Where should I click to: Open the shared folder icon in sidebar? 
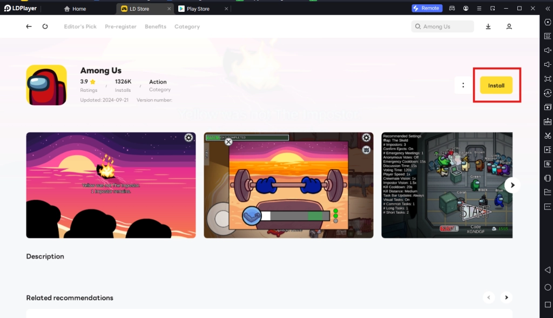click(548, 192)
